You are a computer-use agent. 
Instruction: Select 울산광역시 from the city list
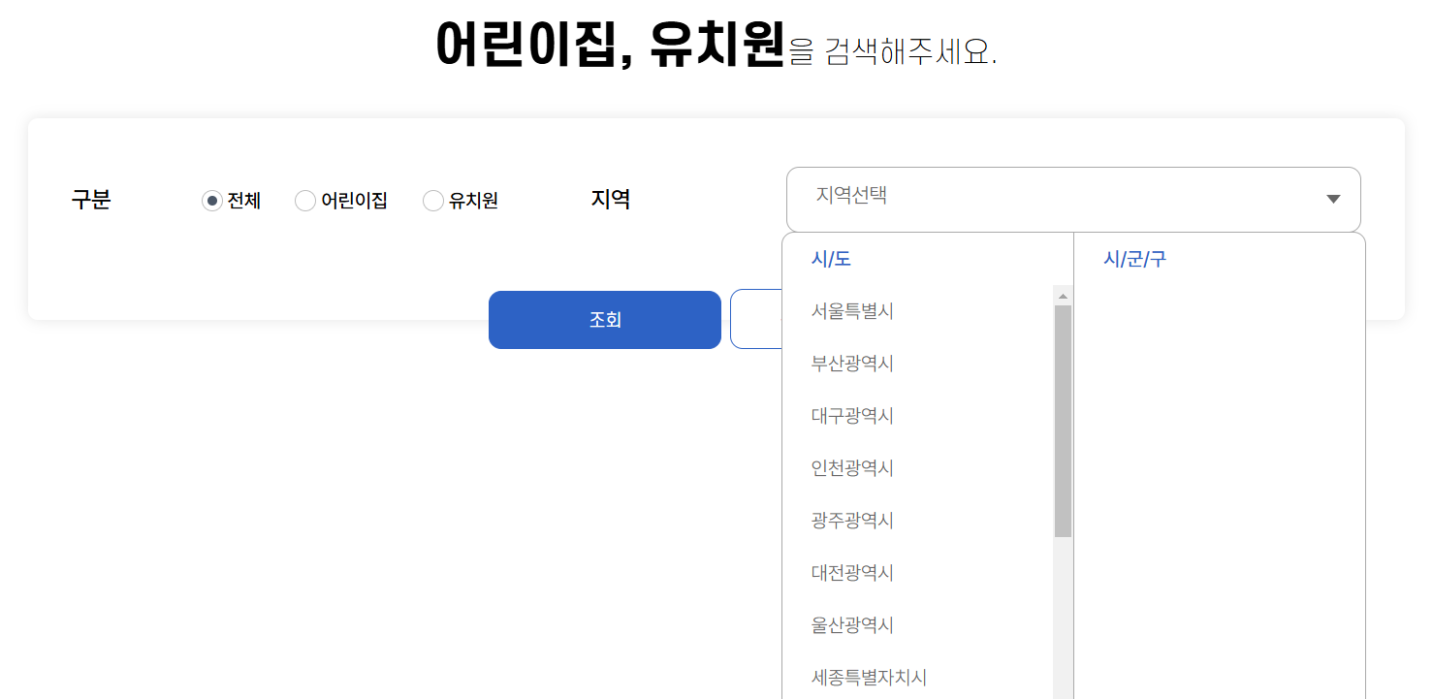pyautogui.click(x=851, y=624)
